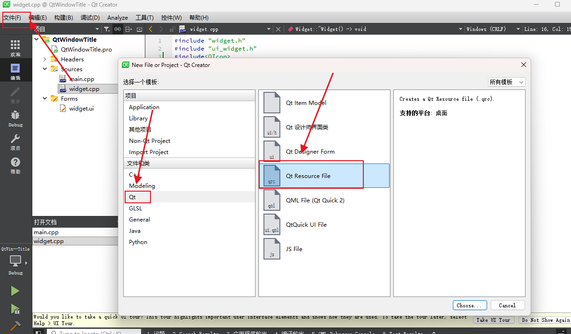The height and width of the screenshot is (334, 571).
Task: Click Cancel in the New File dialog
Action: tap(507, 305)
